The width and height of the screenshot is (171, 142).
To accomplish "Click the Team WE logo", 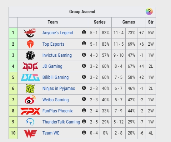I will [x=30, y=134].
